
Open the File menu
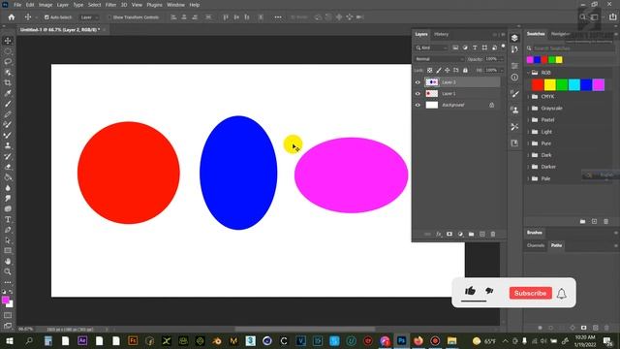(x=17, y=5)
